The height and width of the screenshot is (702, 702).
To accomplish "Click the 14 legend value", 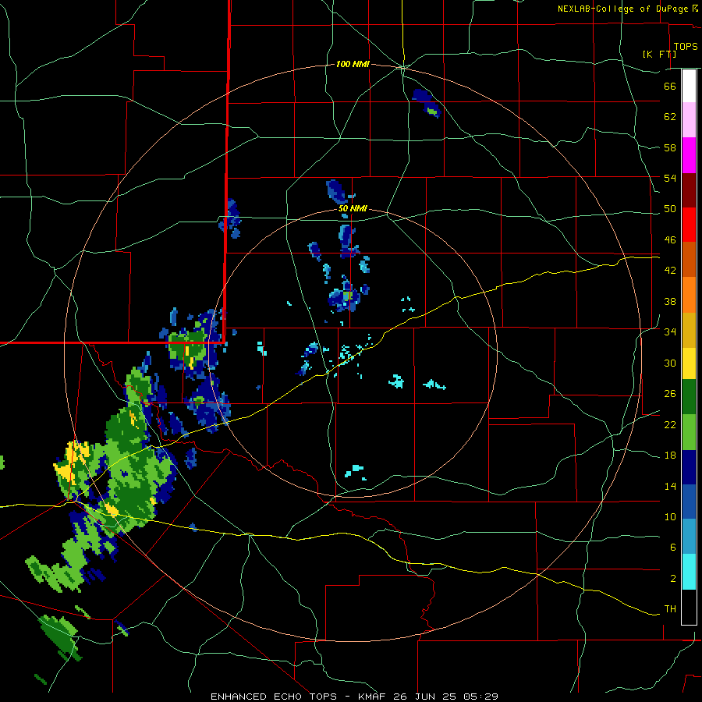I will pyautogui.click(x=670, y=486).
